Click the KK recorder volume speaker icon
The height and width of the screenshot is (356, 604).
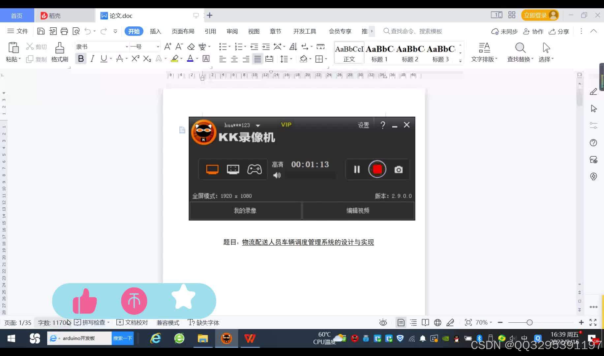277,175
